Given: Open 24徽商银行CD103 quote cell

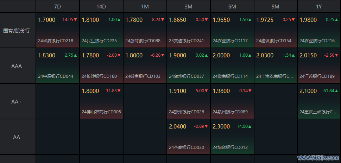Looking at the screenshot, I should click(145, 66).
